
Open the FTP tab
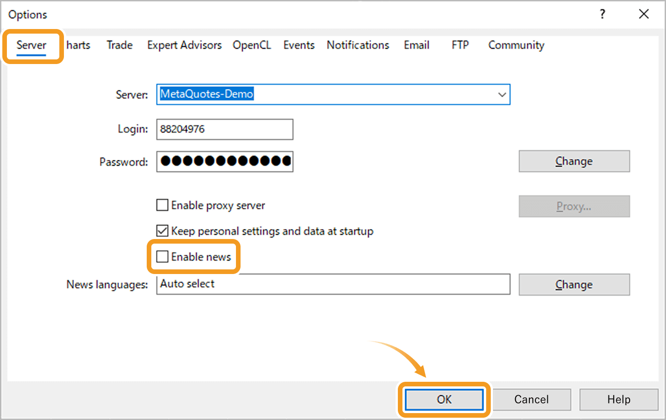point(460,45)
